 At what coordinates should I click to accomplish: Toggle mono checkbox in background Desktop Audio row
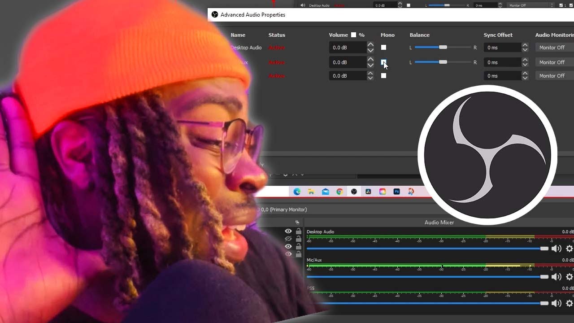tap(408, 5)
